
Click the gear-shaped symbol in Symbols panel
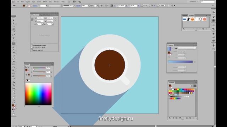click(x=200, y=19)
